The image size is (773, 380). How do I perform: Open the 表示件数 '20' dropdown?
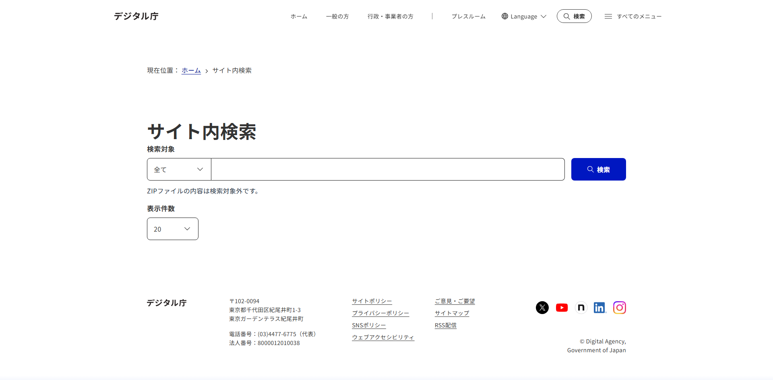tap(173, 229)
